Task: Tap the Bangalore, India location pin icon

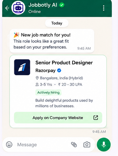Action: point(37,78)
